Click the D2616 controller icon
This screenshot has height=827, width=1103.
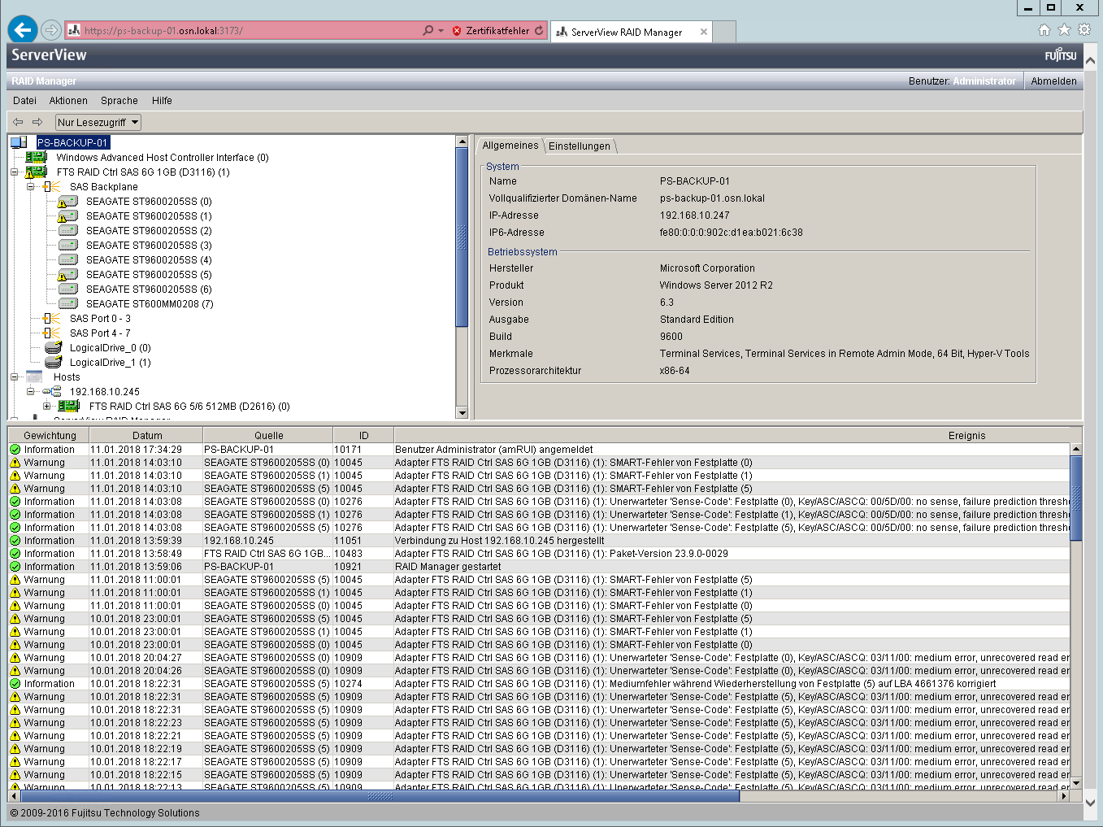click(69, 407)
